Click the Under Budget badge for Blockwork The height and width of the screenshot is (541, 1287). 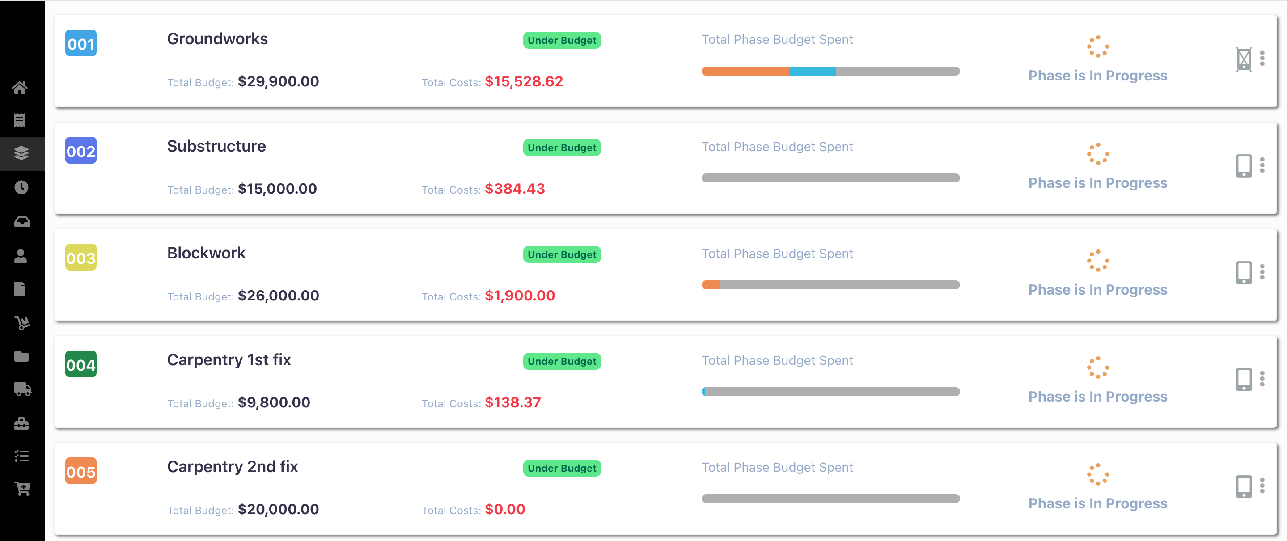click(x=562, y=254)
